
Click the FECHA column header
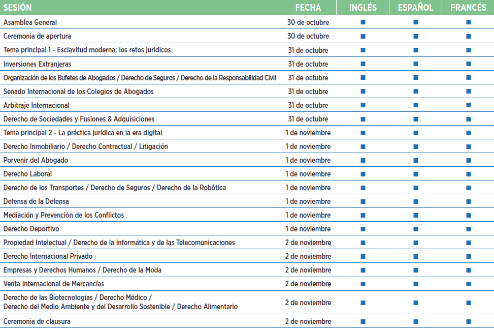308,8
